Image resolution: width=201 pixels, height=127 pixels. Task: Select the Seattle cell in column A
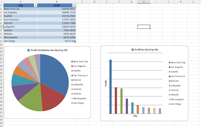click(20, 16)
